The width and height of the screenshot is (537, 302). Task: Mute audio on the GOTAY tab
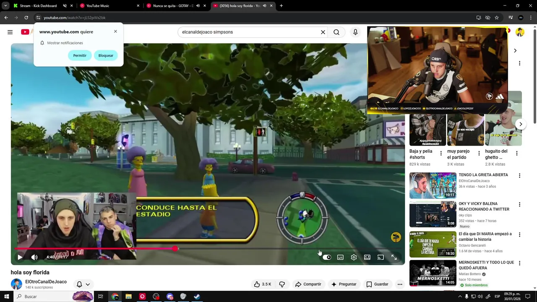[x=198, y=6]
